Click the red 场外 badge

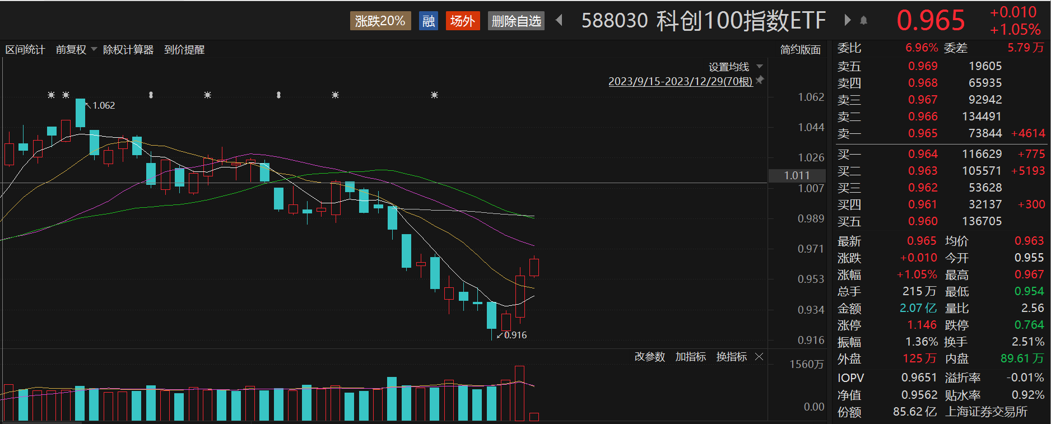click(x=462, y=21)
